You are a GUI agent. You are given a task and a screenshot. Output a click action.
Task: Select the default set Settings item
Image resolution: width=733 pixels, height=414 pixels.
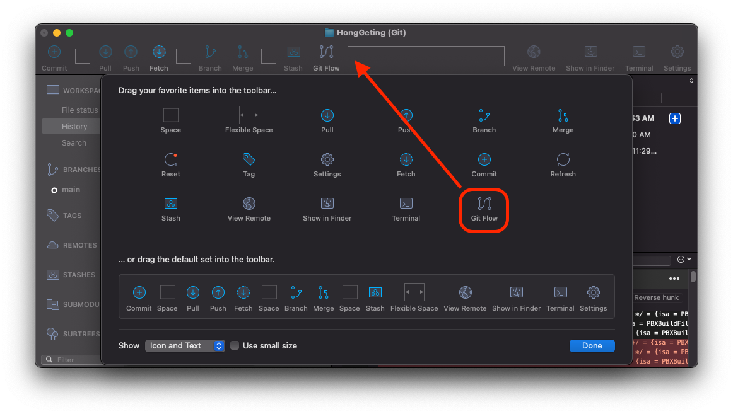point(593,298)
